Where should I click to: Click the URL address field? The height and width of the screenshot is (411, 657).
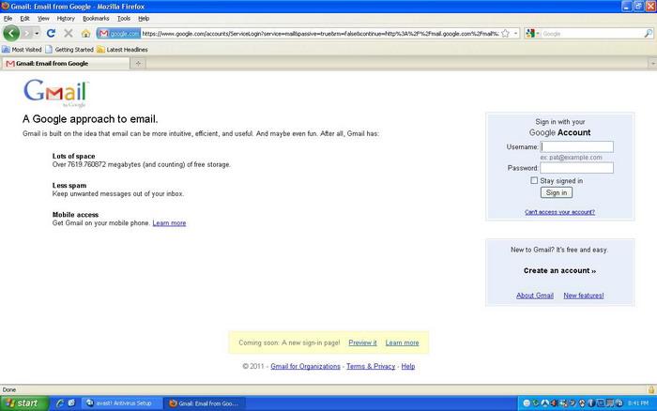point(321,34)
